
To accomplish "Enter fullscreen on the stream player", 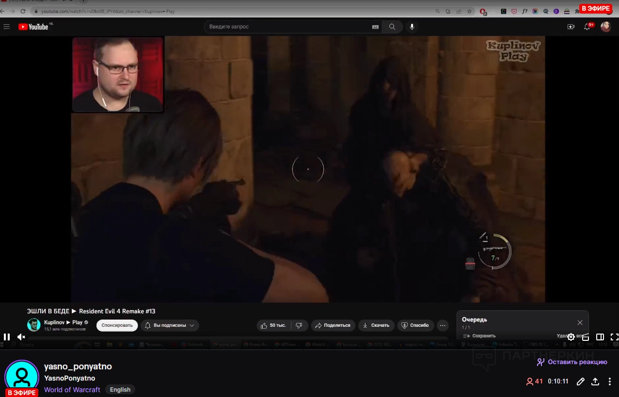I will coord(614,337).
